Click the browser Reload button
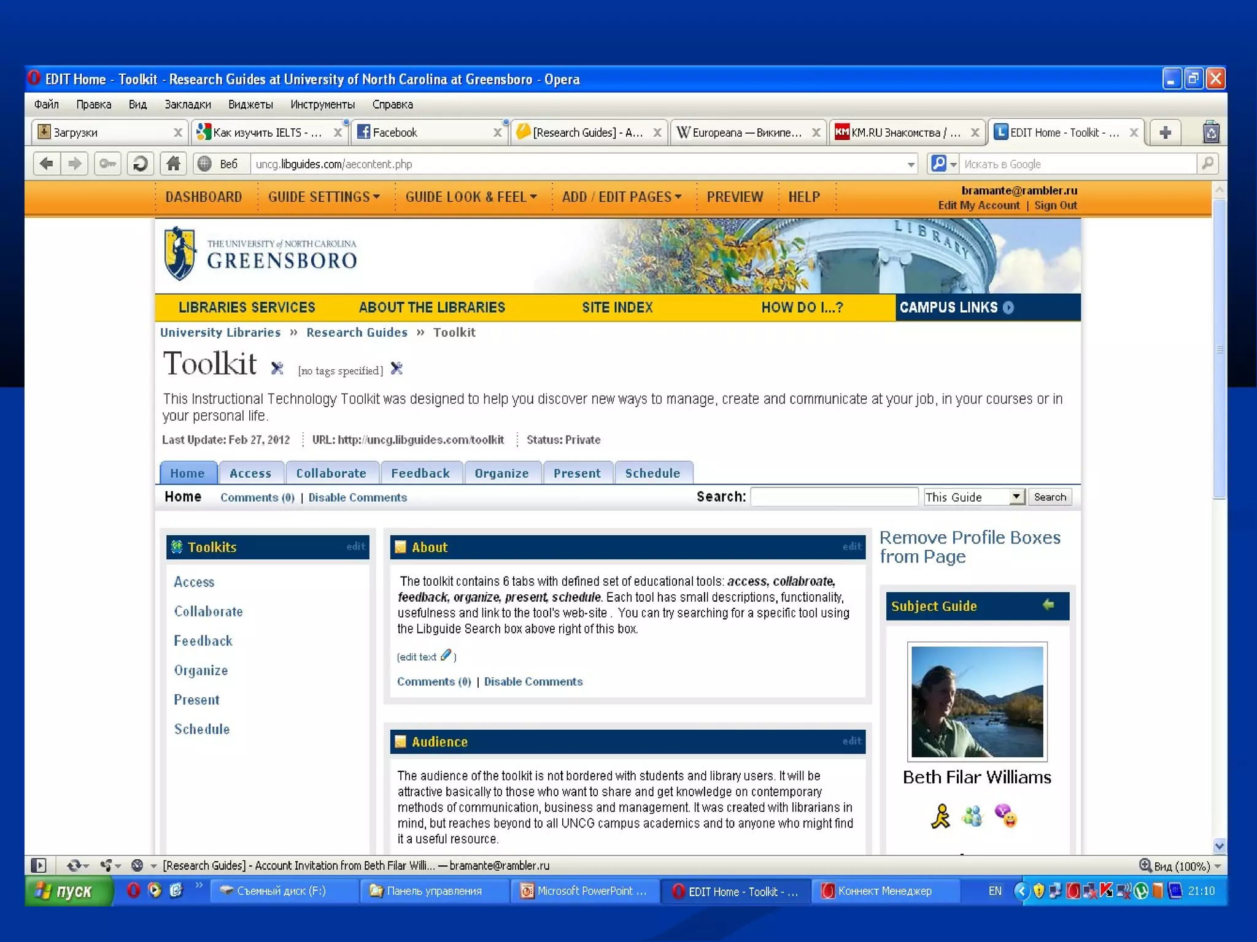 click(x=140, y=164)
